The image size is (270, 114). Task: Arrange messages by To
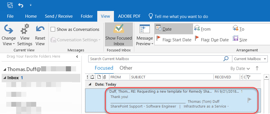tap(239, 29)
